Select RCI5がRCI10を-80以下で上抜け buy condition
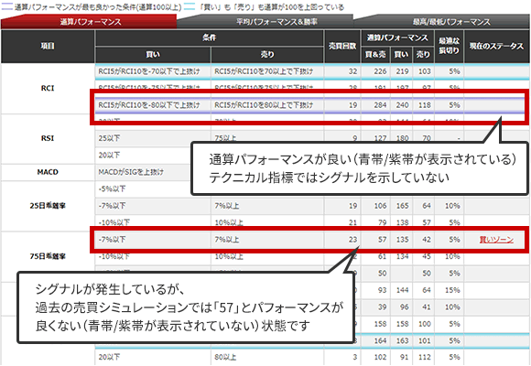Screen dimensions: 531x366 (x=149, y=105)
